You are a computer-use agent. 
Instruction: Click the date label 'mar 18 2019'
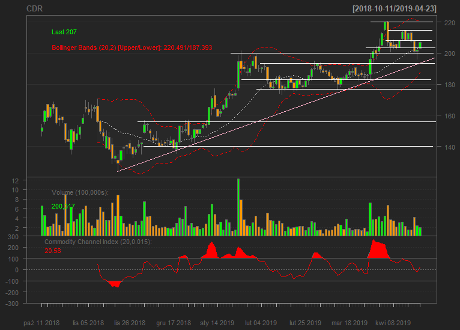pos(350,323)
